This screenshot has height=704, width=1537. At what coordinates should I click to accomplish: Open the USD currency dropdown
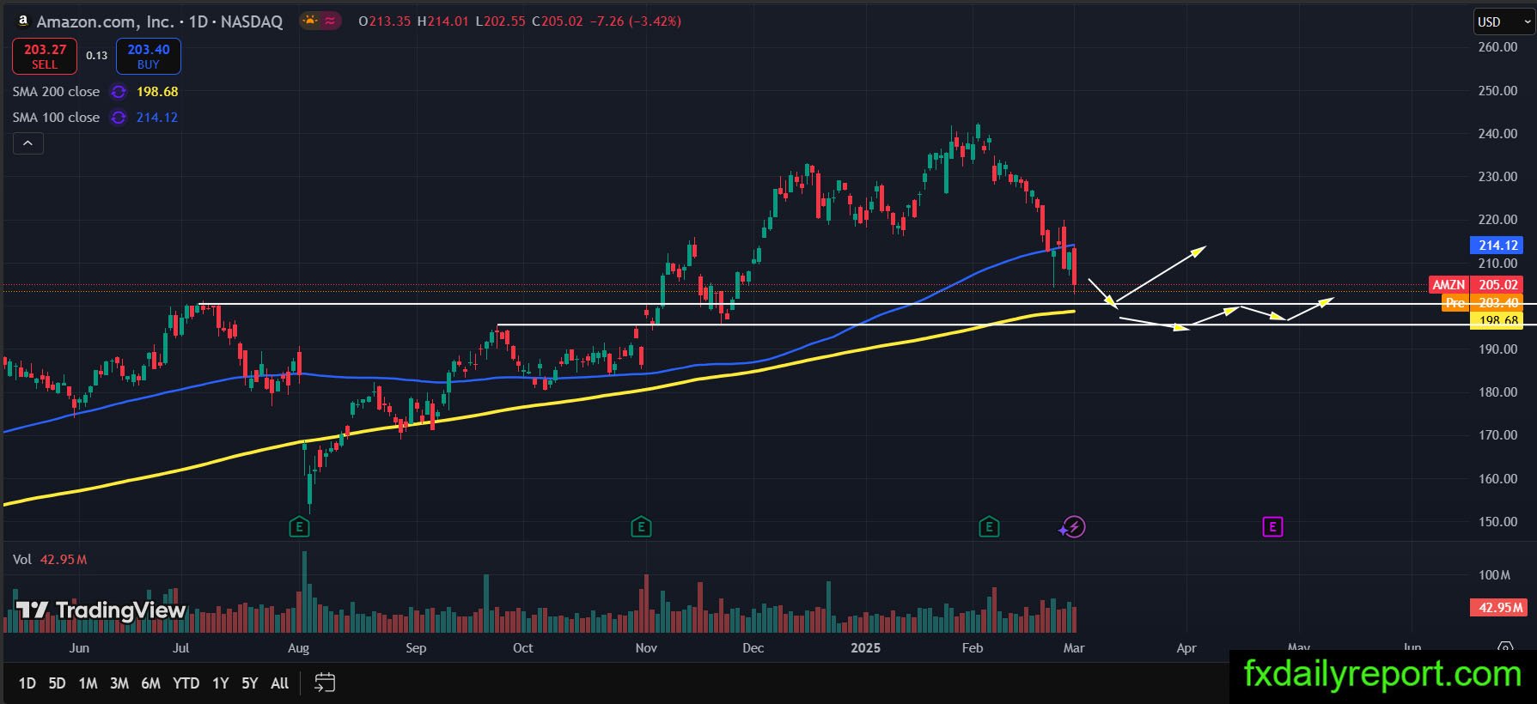[1504, 22]
